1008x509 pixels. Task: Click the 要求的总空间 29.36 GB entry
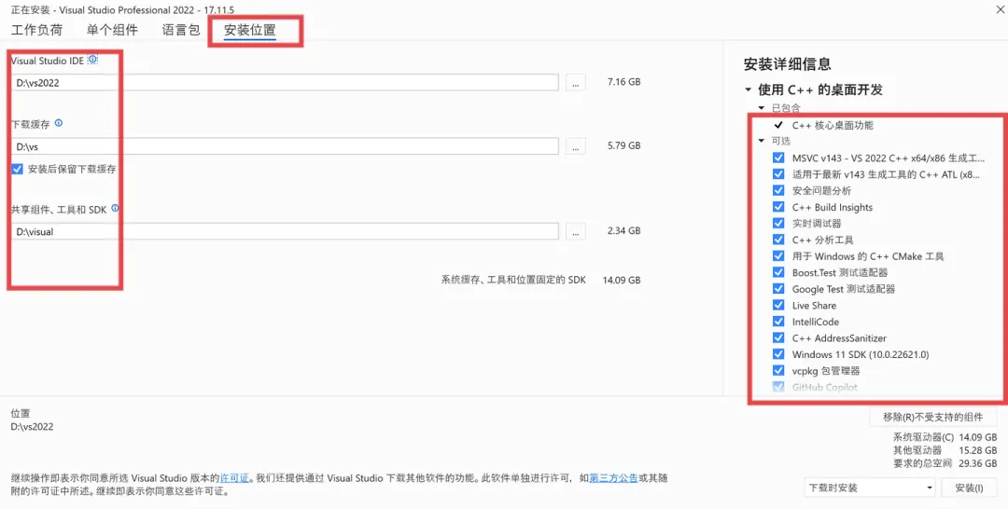pyautogui.click(x=945, y=462)
